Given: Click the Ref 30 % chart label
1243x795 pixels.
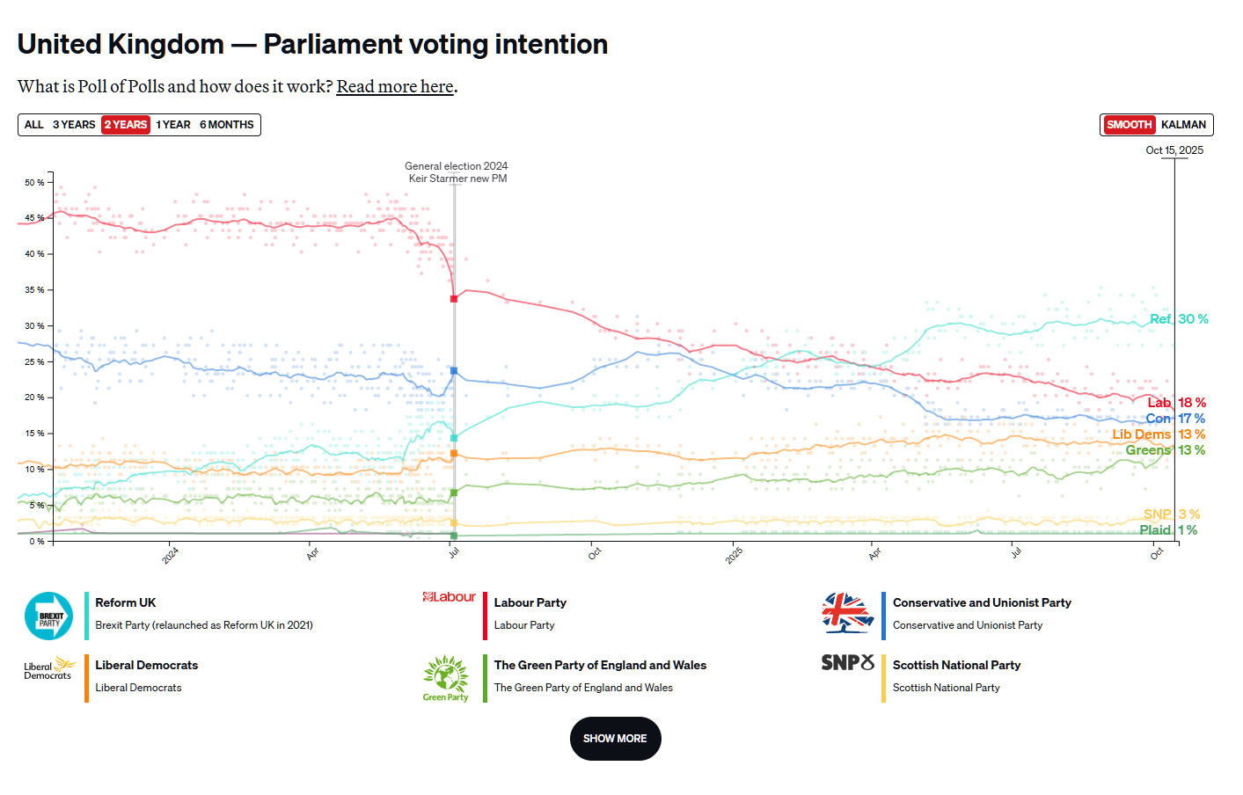Looking at the screenshot, I should coord(1179,319).
